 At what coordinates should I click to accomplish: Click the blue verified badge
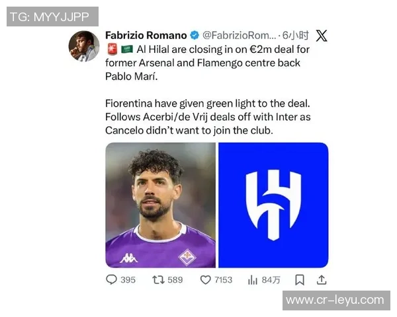(x=195, y=36)
